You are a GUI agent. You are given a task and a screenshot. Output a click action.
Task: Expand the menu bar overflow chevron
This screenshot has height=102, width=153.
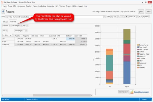[x=151, y=6]
